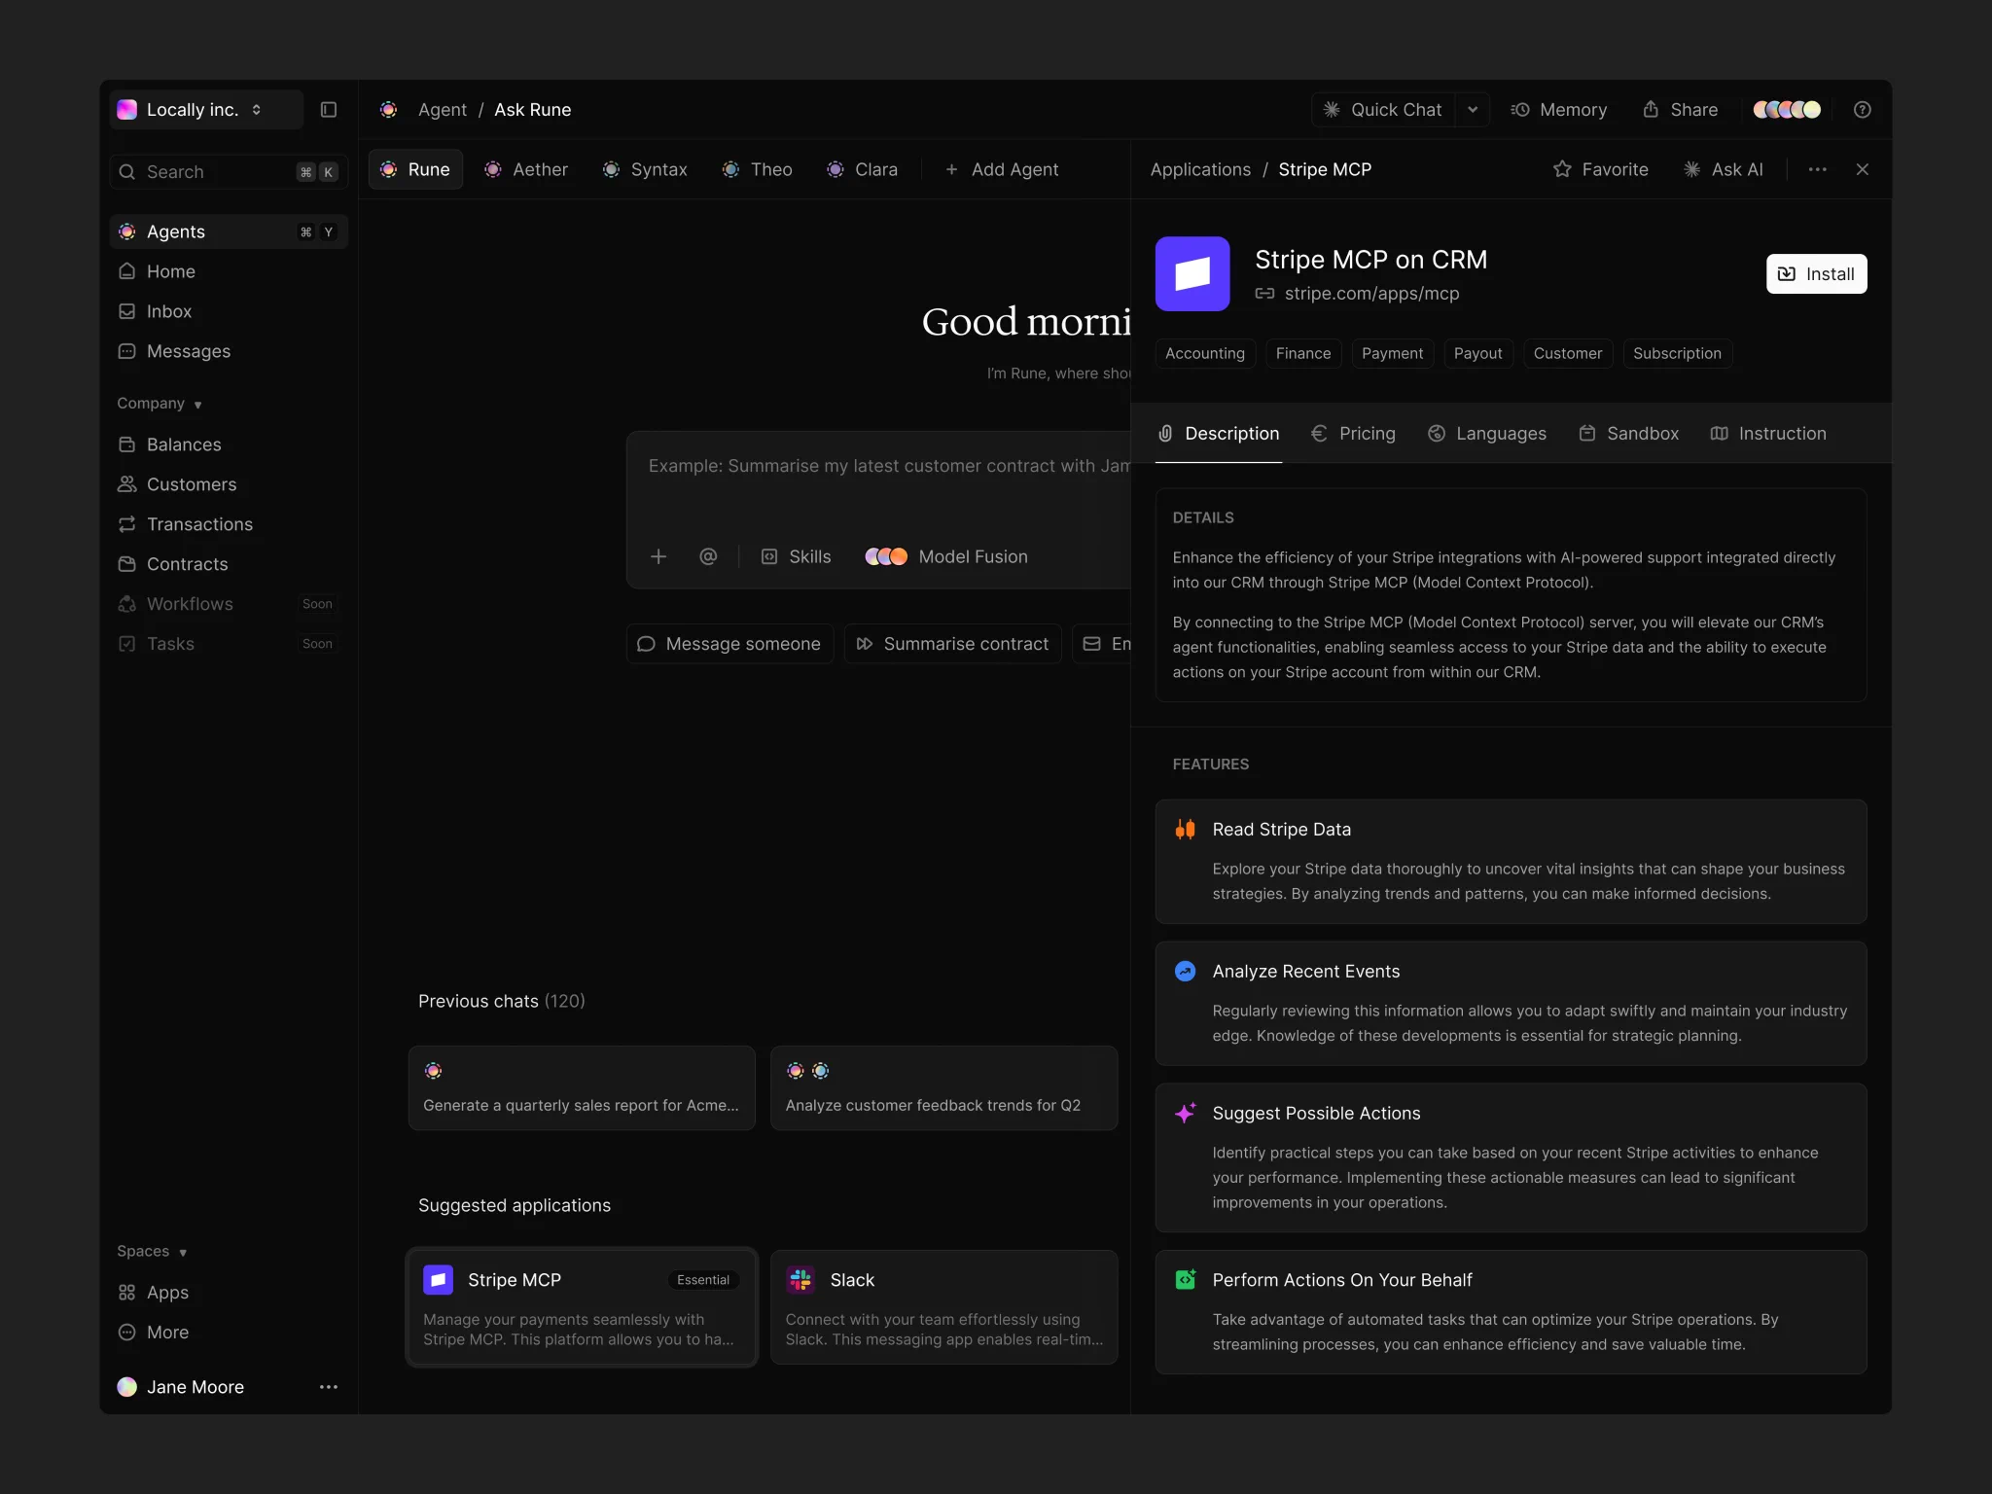Open the three-dot menu in Stripe MCP panel

coord(1817,169)
